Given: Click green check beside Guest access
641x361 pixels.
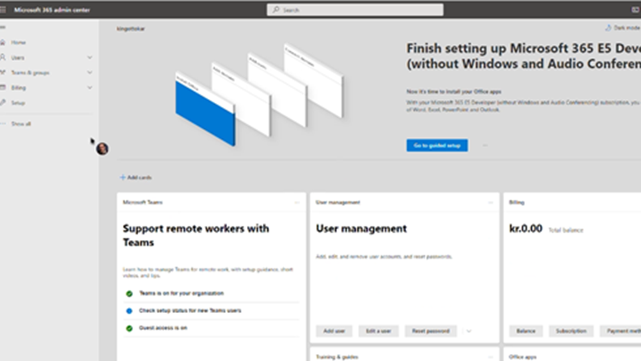Looking at the screenshot, I should click(129, 329).
